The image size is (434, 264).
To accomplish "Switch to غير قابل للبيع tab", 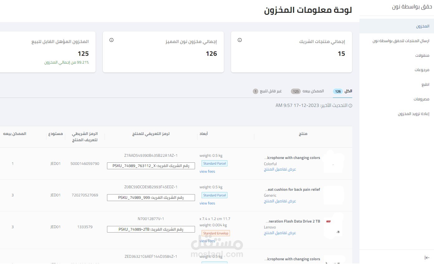I will click(x=267, y=91).
